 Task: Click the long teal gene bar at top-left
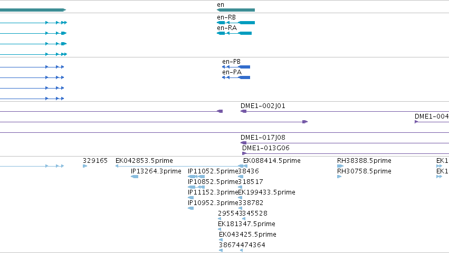[33, 10]
